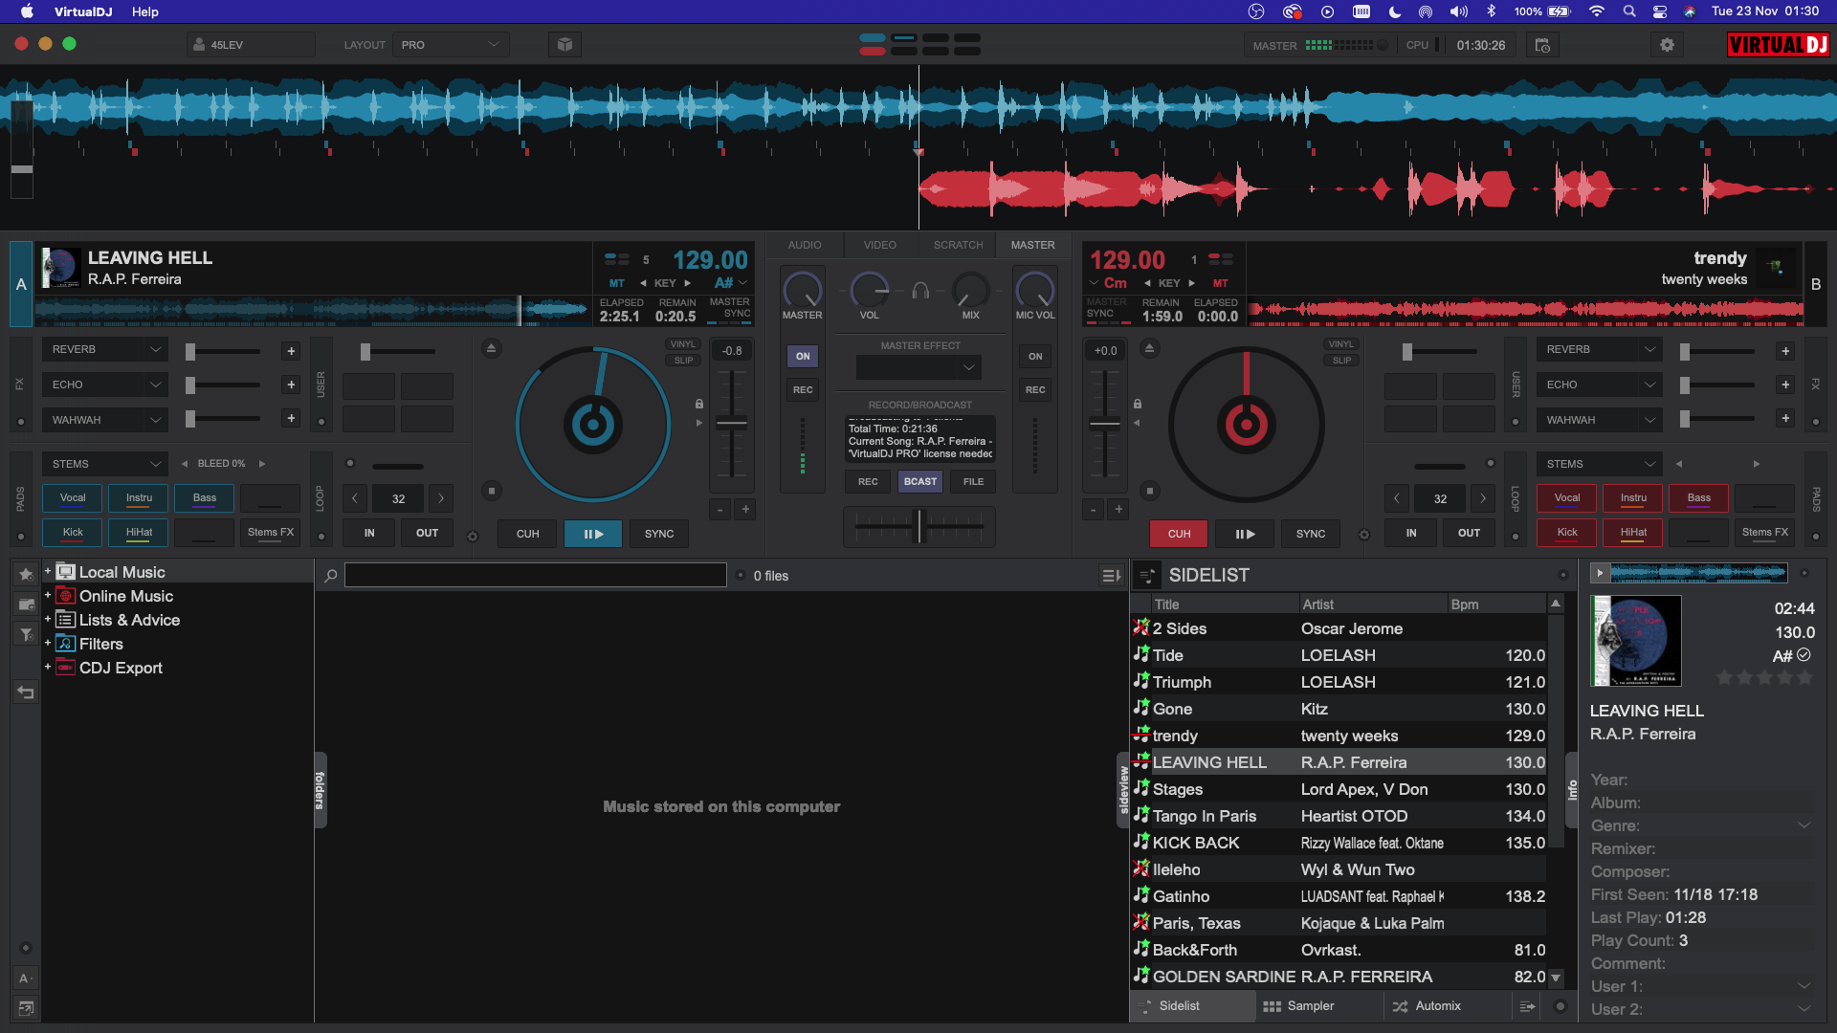Open macOS Spotlight search icon
Screen dimensions: 1837x1033
point(1628,11)
